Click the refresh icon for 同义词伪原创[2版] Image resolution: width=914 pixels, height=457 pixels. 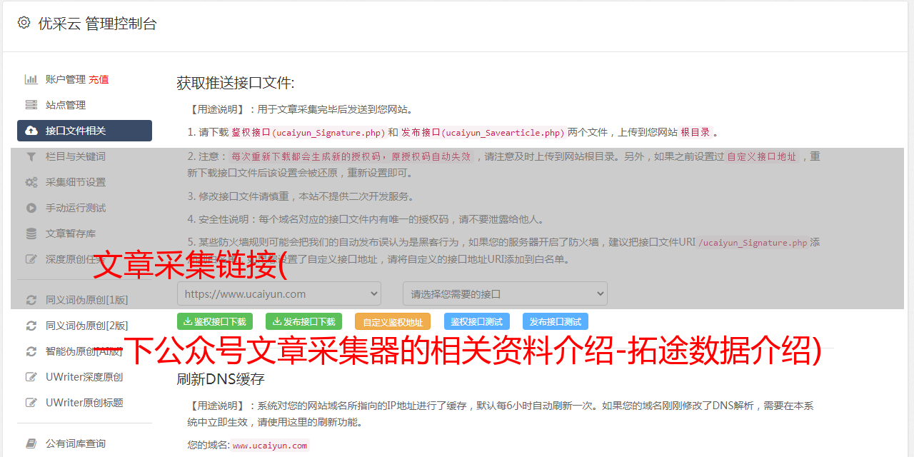31,326
